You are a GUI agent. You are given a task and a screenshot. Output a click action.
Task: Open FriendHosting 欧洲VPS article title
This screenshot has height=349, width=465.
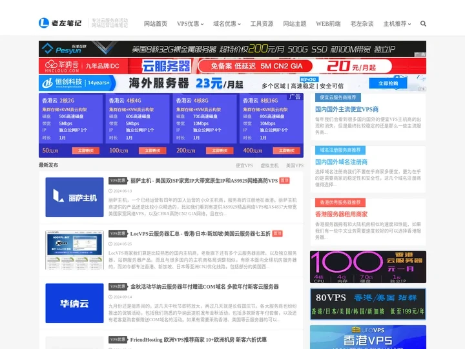click(198, 339)
